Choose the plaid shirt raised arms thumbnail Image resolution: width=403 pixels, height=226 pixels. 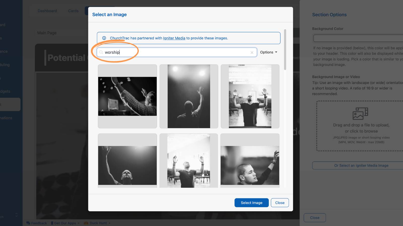coord(127,96)
